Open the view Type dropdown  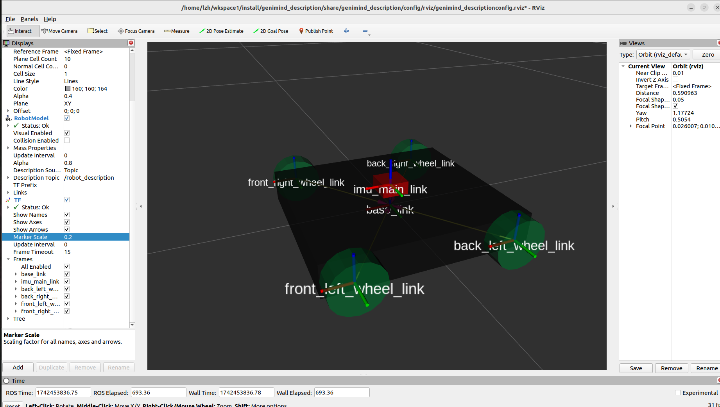tap(663, 55)
